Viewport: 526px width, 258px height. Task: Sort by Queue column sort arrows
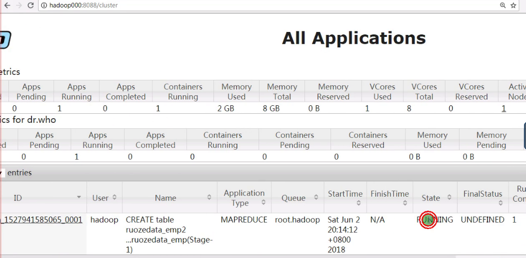315,198
